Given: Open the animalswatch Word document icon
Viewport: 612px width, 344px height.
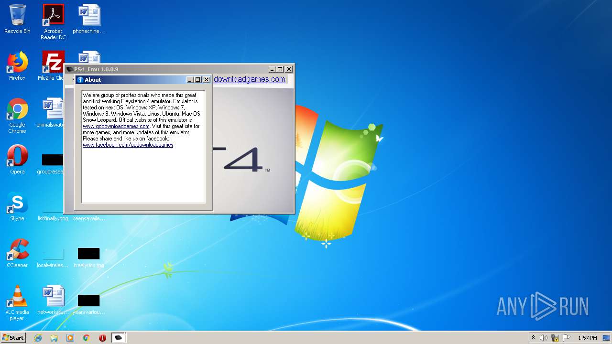Looking at the screenshot, I should click(52, 113).
